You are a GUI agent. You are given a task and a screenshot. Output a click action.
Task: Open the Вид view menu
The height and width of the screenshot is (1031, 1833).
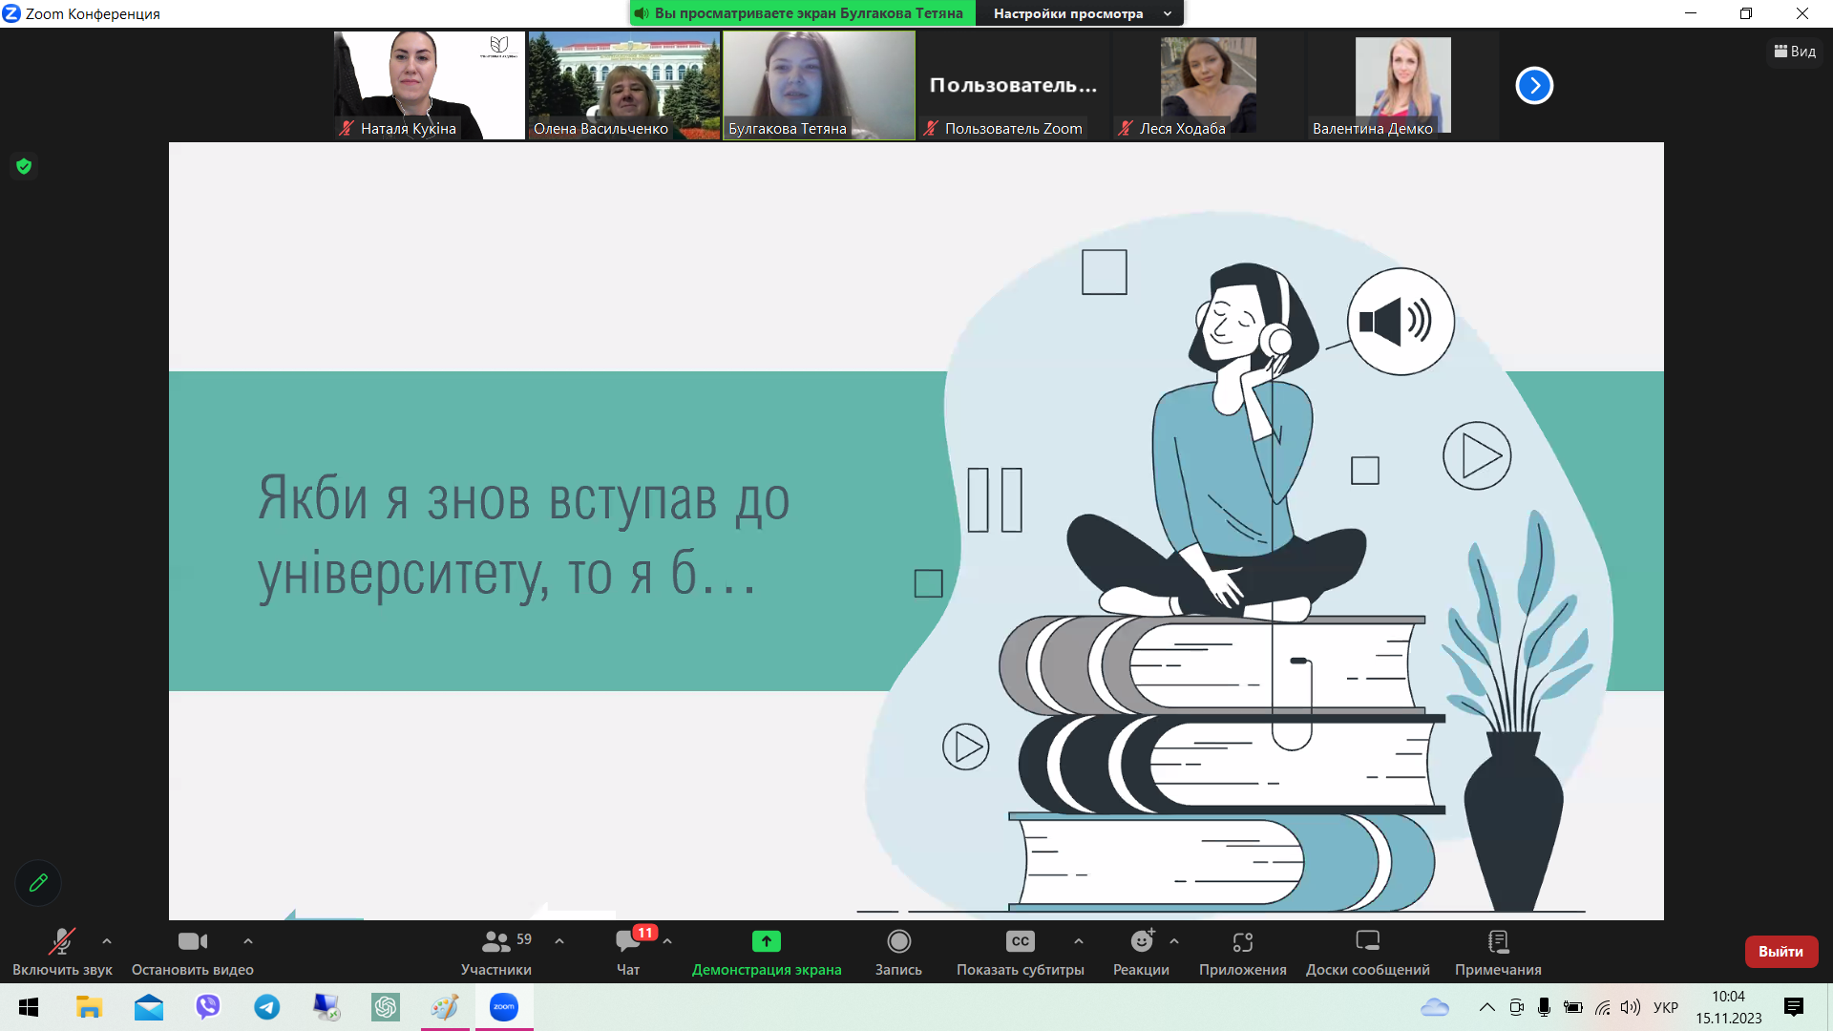[x=1795, y=52]
